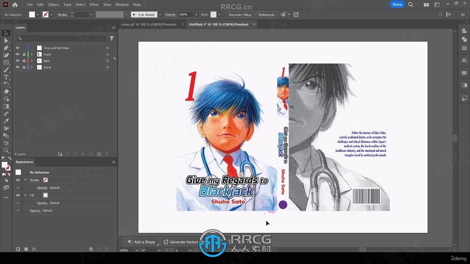The image size is (470, 264).
Task: Switch to Untitled-1 document tab
Action: point(218,24)
